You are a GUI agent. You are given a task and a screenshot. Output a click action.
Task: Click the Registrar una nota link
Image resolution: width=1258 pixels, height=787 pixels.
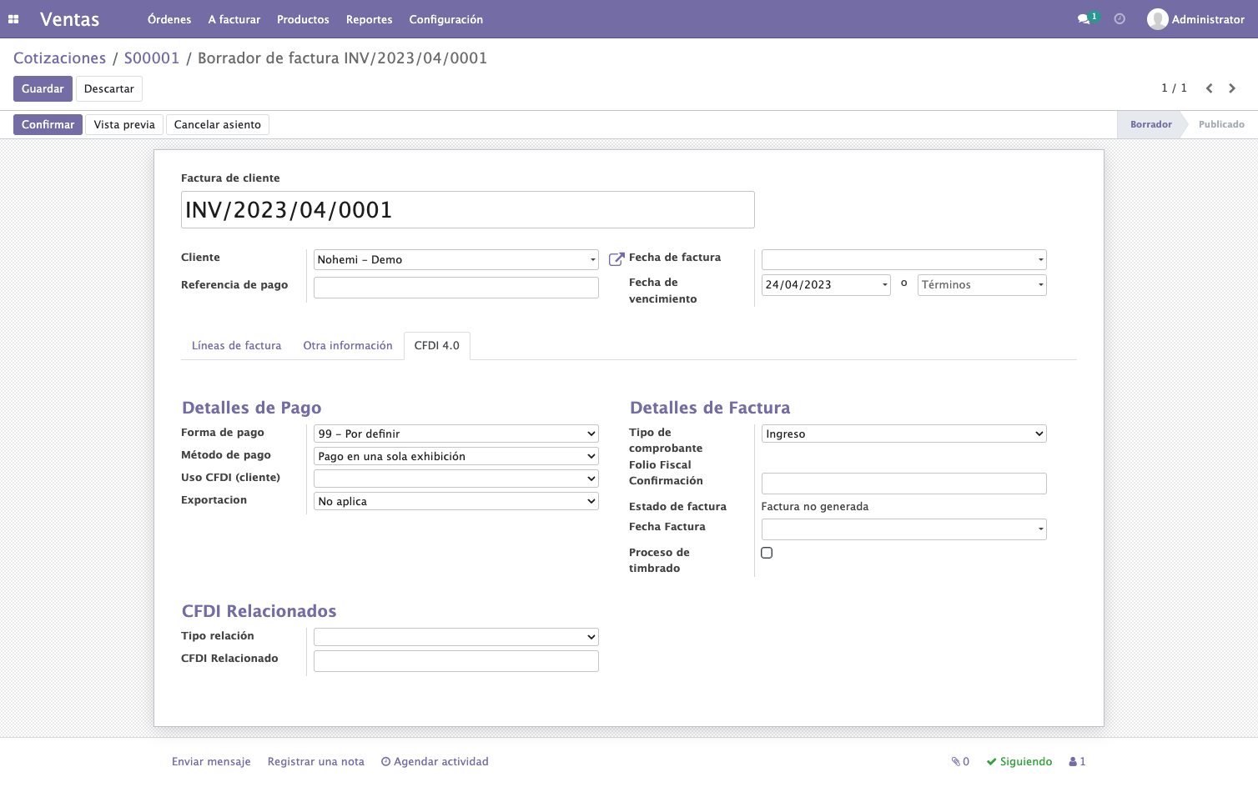316,762
